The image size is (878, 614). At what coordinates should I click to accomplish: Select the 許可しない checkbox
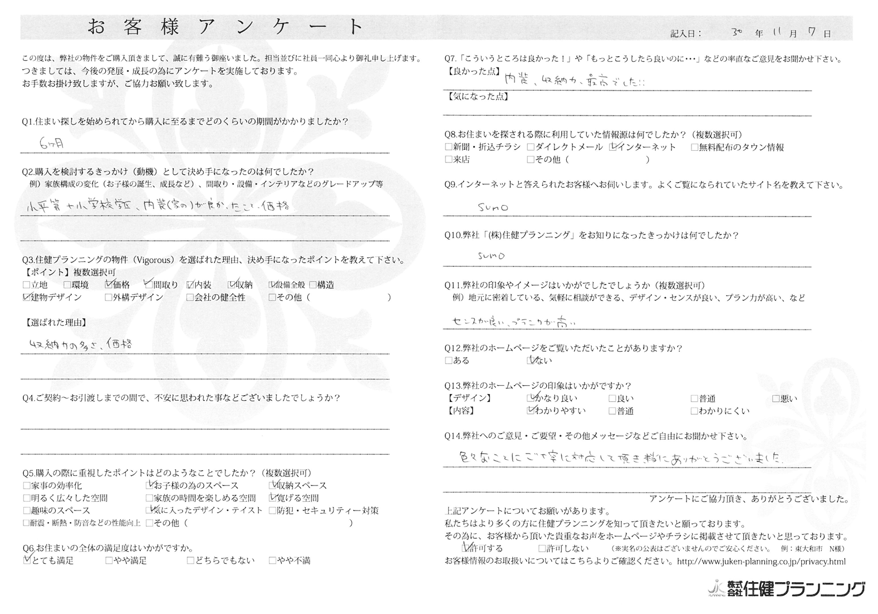click(542, 548)
